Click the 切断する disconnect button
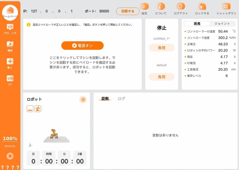 (128, 11)
